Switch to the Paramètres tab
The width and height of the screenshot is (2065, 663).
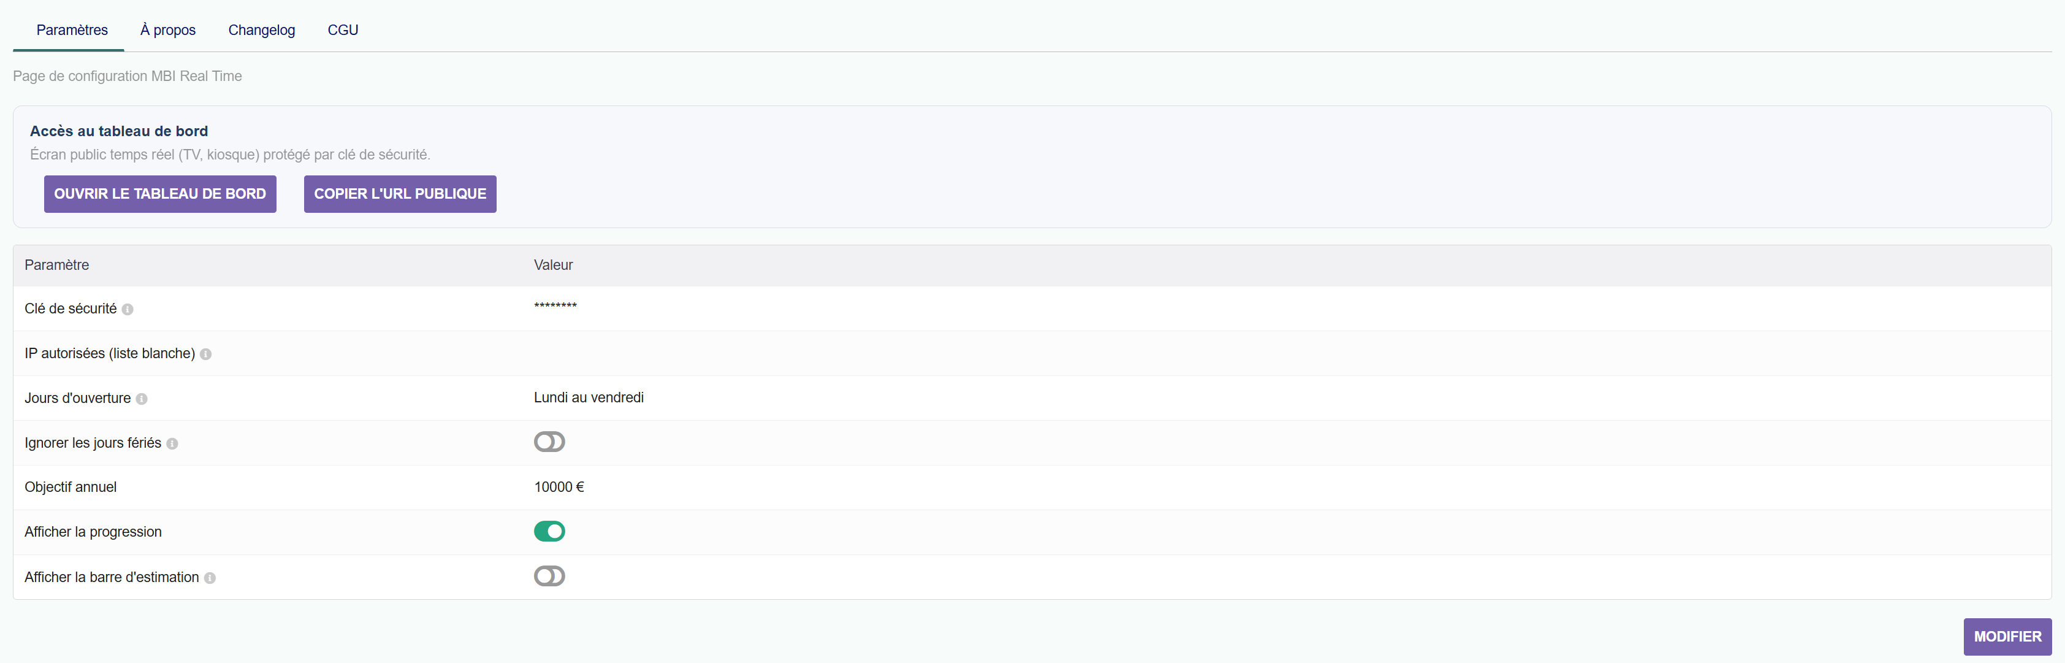pyautogui.click(x=72, y=29)
